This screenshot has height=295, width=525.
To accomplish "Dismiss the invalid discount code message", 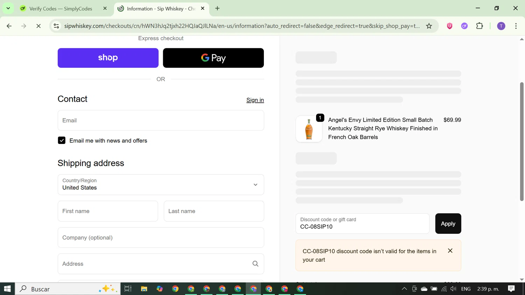I will click(450, 251).
